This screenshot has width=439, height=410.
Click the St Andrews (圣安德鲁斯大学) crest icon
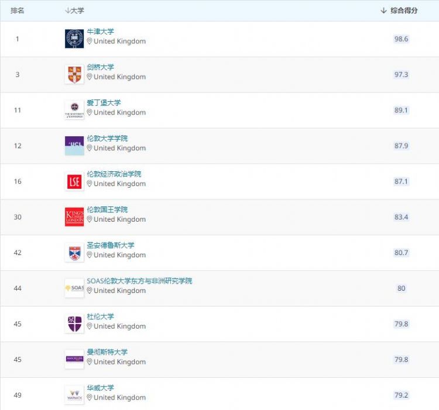coord(74,253)
